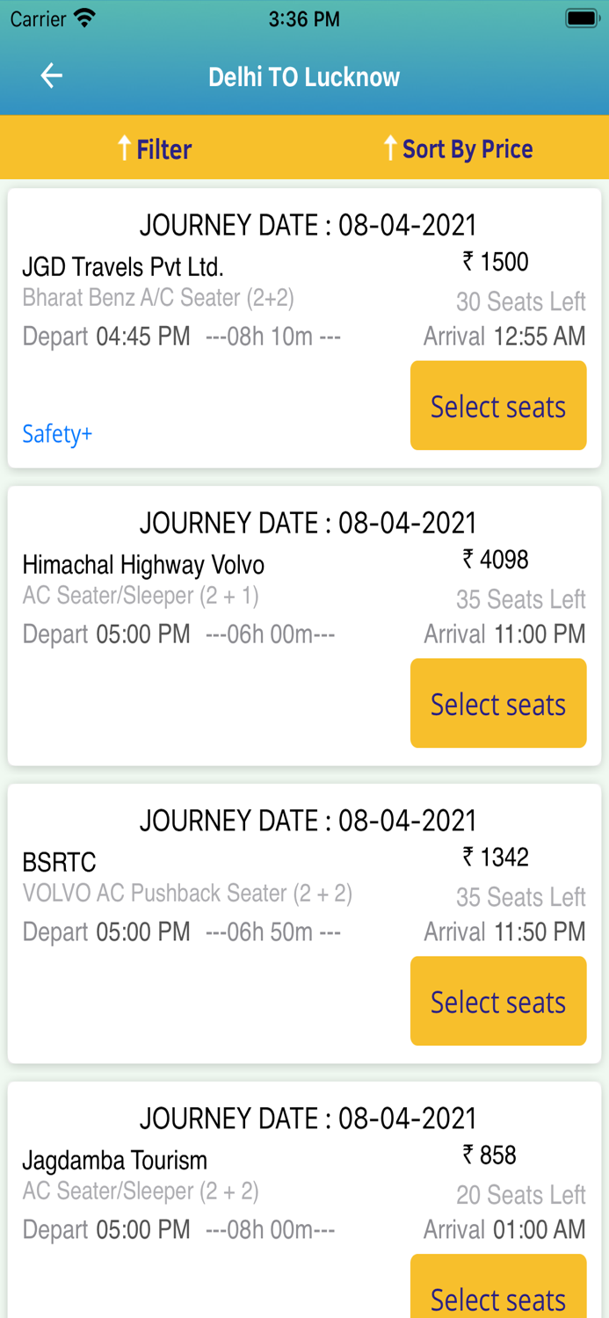The width and height of the screenshot is (609, 1318).
Task: Open the Safety+ link on JGD Travels
Action: tap(57, 433)
